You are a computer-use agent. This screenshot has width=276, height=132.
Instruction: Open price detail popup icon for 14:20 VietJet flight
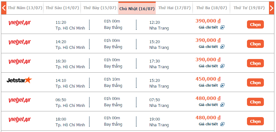point(222,47)
